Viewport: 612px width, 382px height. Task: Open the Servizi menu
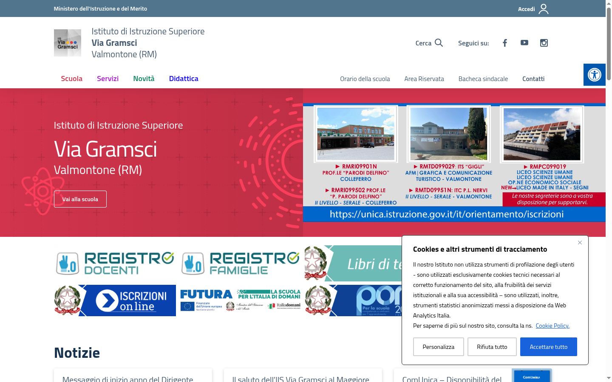[x=108, y=79]
